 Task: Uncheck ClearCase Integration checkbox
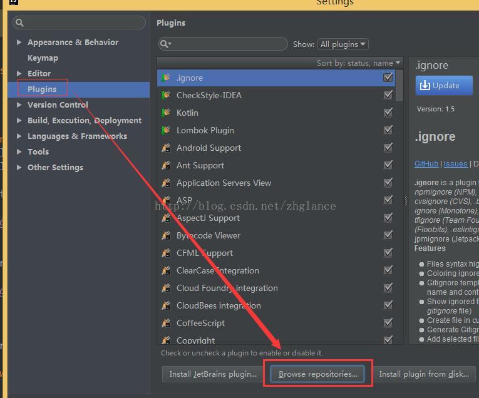(388, 270)
